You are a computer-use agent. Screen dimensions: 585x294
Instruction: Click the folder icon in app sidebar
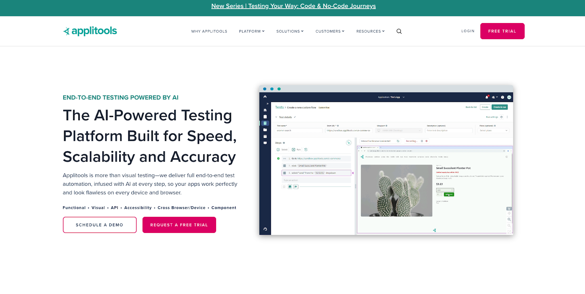point(265,130)
